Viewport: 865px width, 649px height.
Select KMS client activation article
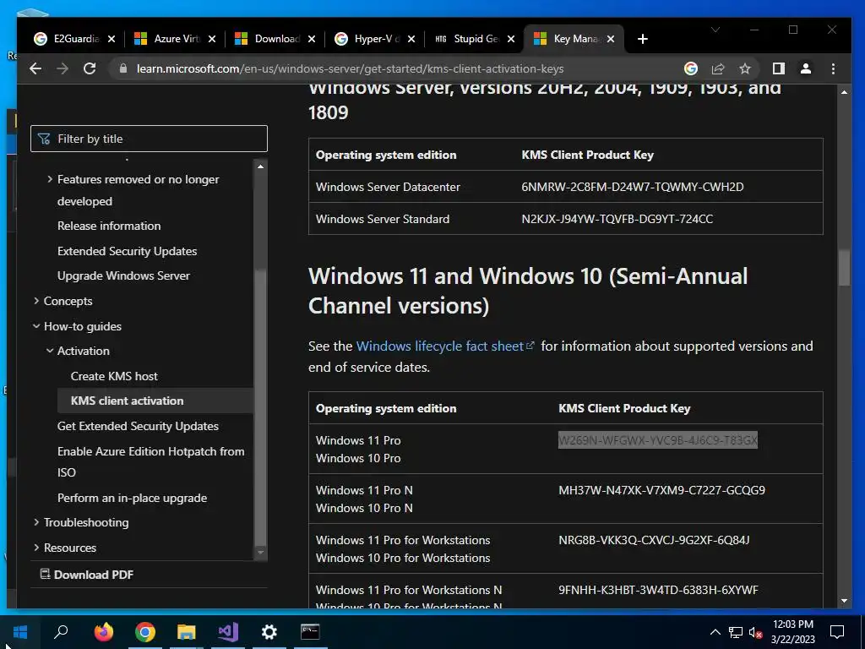[127, 401]
